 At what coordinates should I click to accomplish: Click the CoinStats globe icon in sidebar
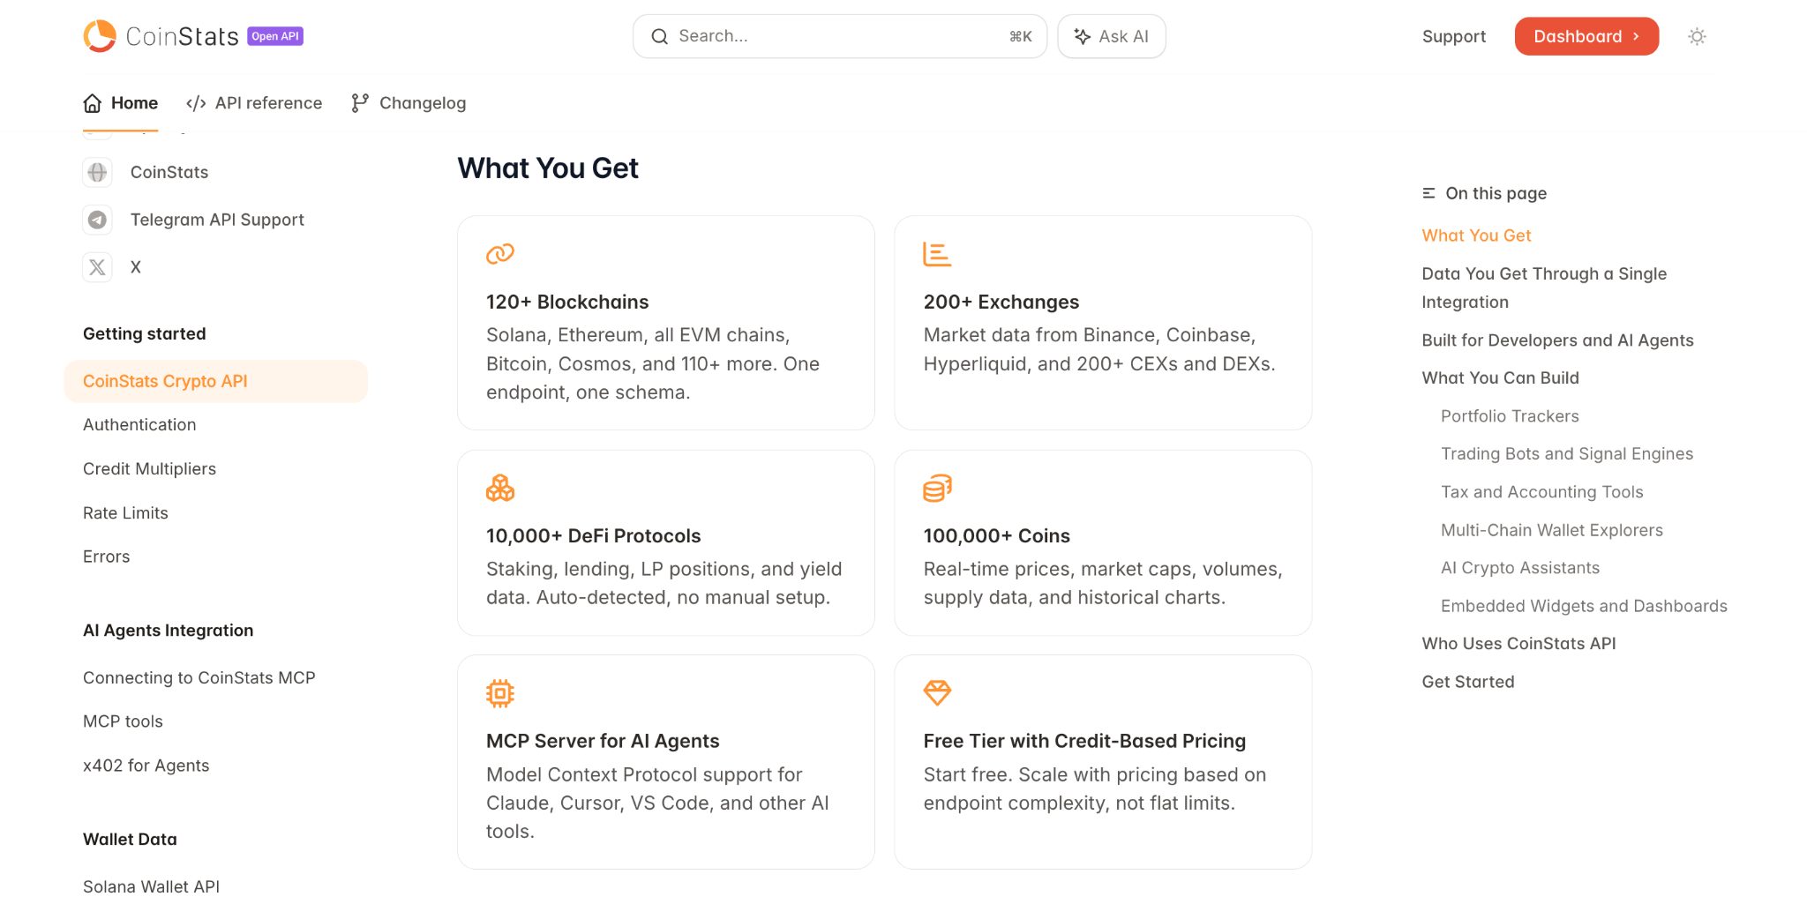click(x=97, y=172)
